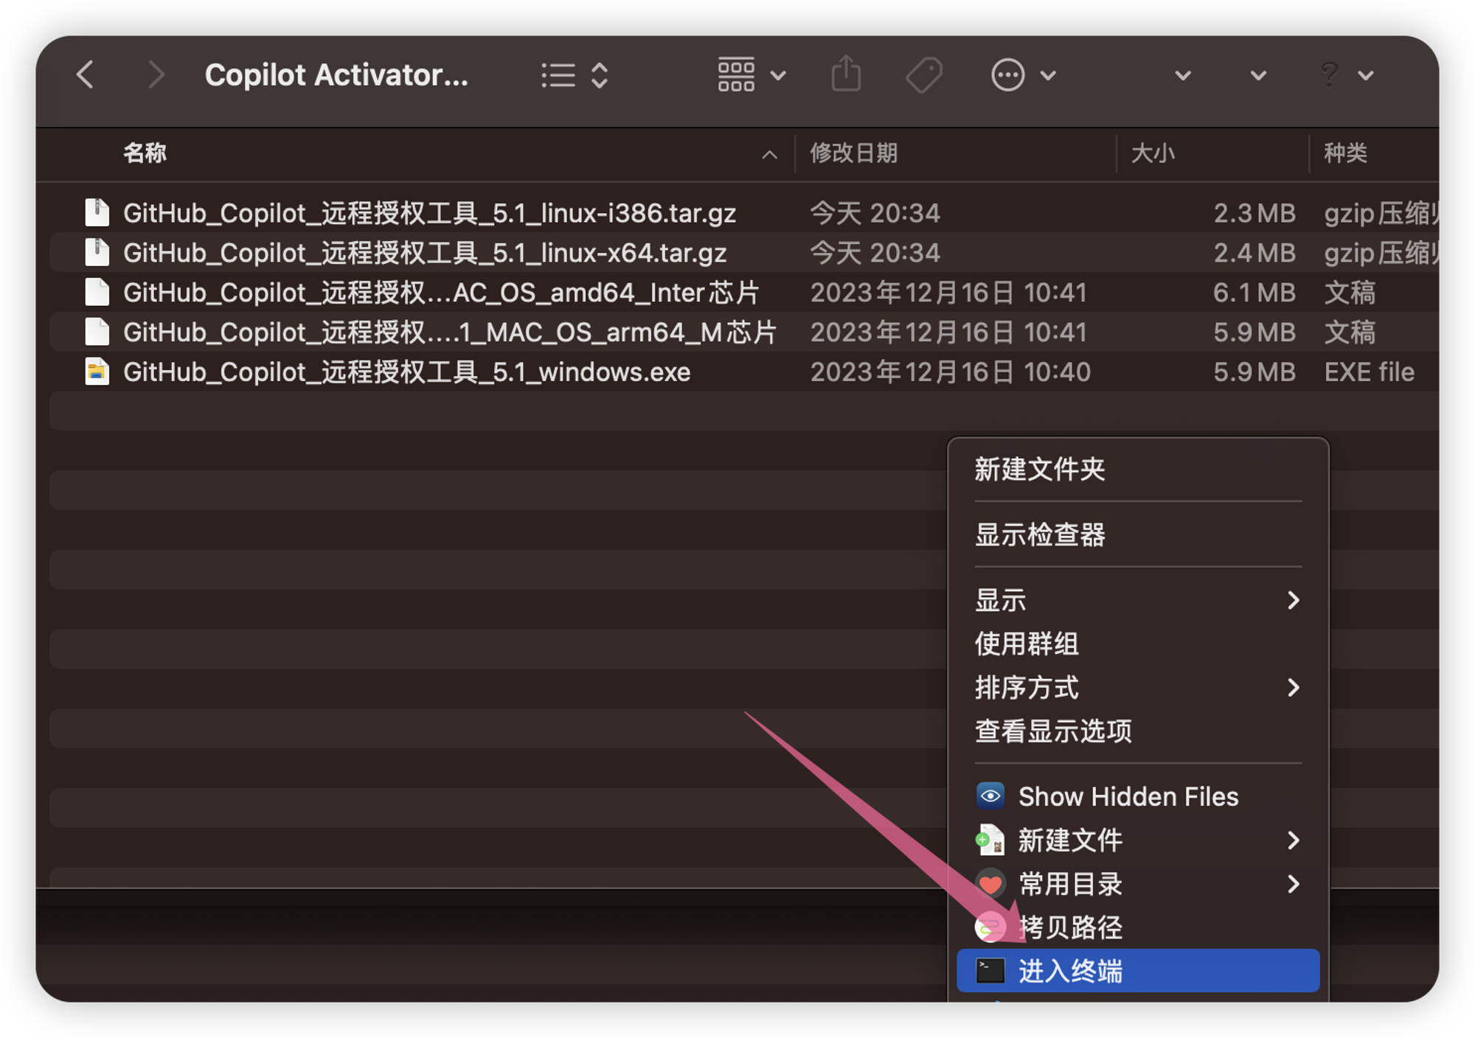Viewport: 1475px width, 1038px height.
Task: Open the Share icon in toolbar
Action: coord(847,74)
